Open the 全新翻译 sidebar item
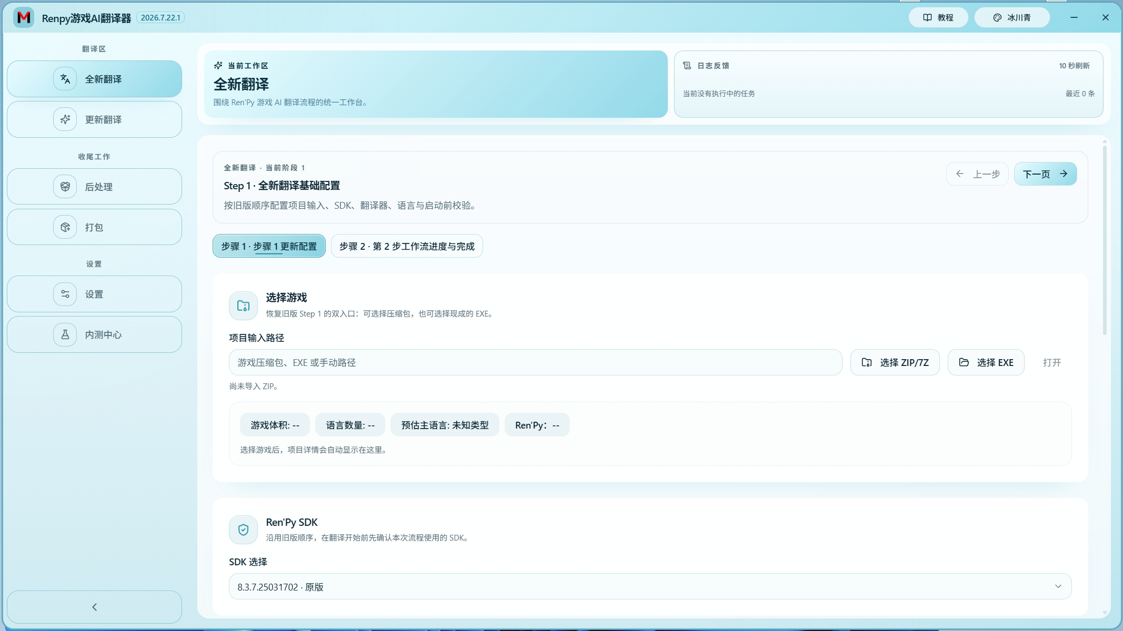Viewport: 1123px width, 631px height. point(94,79)
